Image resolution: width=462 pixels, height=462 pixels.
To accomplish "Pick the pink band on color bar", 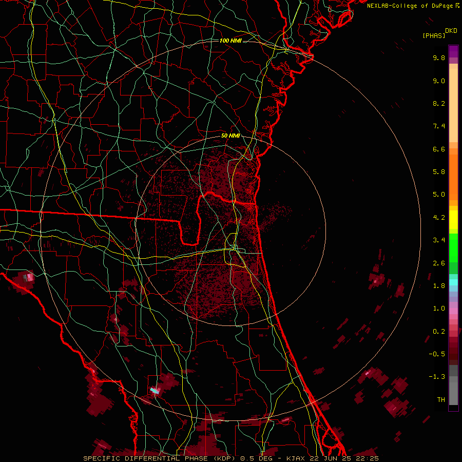I will [453, 311].
